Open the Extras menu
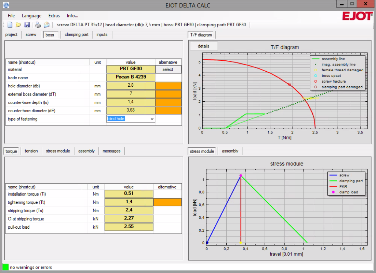 coord(54,16)
